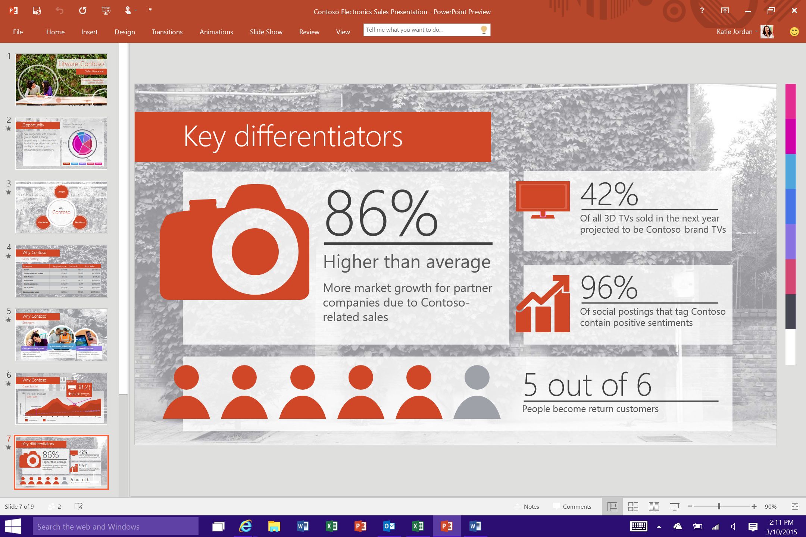Screen dimensions: 806x537
Task: Click the co-authors count icon in status bar
Action: [x=54, y=506]
